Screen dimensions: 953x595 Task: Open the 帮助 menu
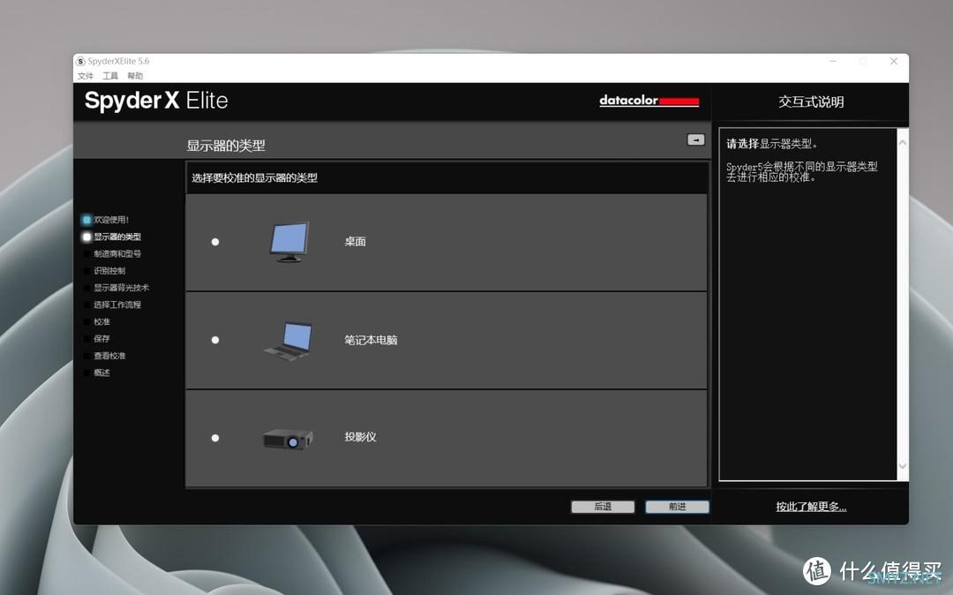pyautogui.click(x=136, y=76)
